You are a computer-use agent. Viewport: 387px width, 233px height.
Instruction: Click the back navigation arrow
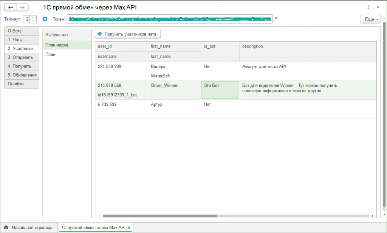tap(11, 7)
